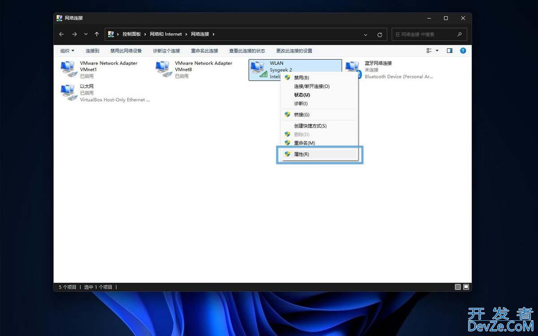Select the 蓝牙网络连接 adapter icon
Screen dimensions: 538x336
click(352, 69)
